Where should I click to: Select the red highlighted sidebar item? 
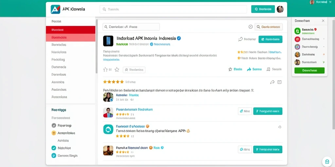[x=71, y=30]
